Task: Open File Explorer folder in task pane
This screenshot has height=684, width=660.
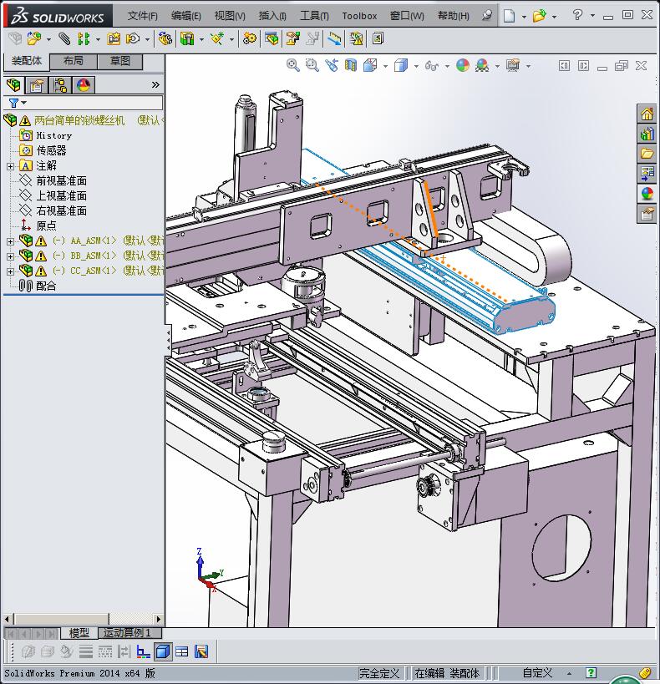Action: point(647,154)
